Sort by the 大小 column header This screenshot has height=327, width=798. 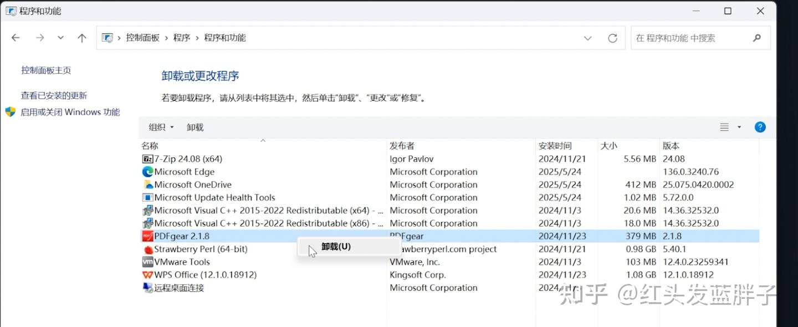coord(628,146)
